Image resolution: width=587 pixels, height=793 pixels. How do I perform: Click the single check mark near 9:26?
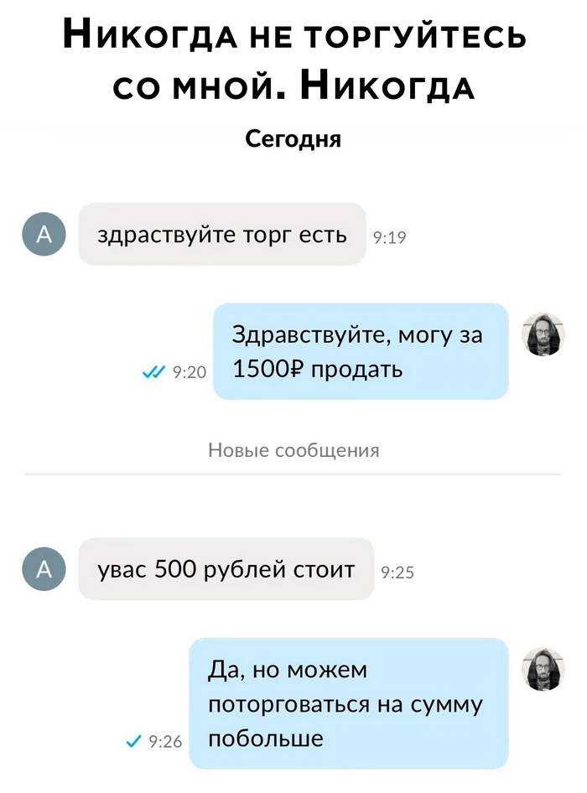coord(133,741)
